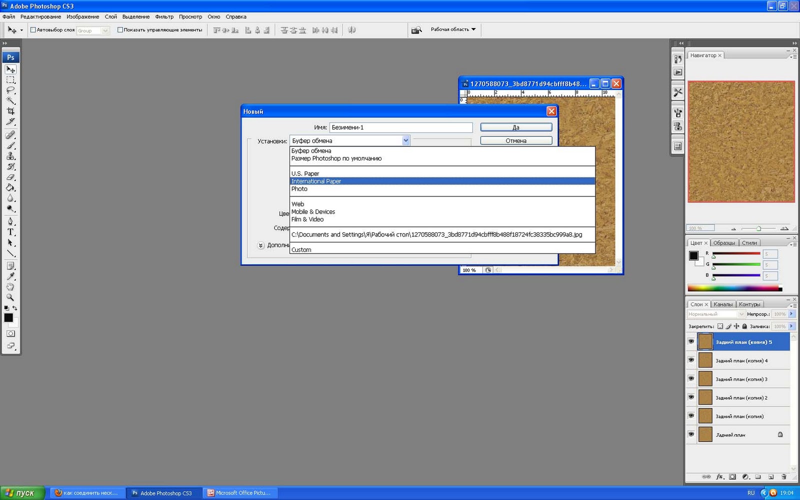The height and width of the screenshot is (500, 800).
Task: Enable the Auto-select layer checkbox
Action: 33,30
